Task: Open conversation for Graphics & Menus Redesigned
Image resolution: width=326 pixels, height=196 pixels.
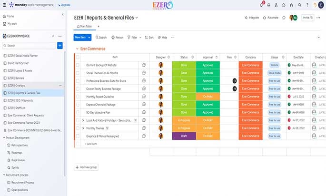Action: click(144, 136)
